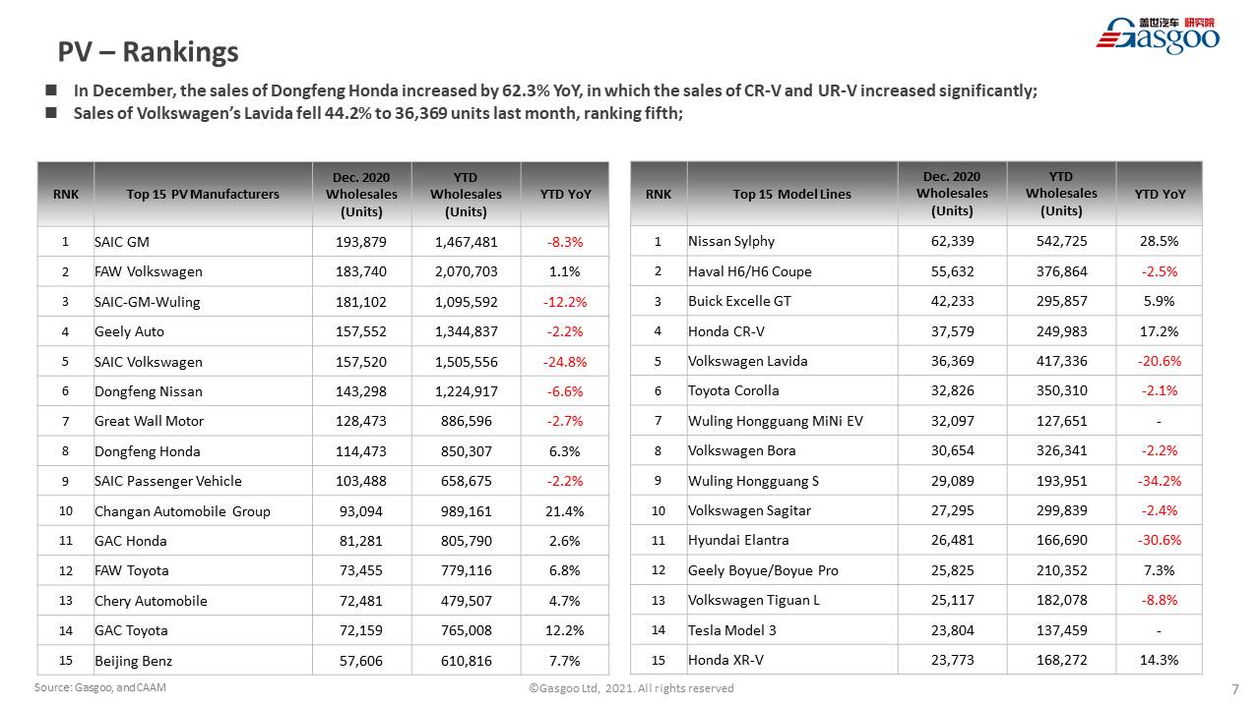Image resolution: width=1260 pixels, height=708 pixels.
Task: Click the 'Top 15 Model Lines' header
Action: 792,194
